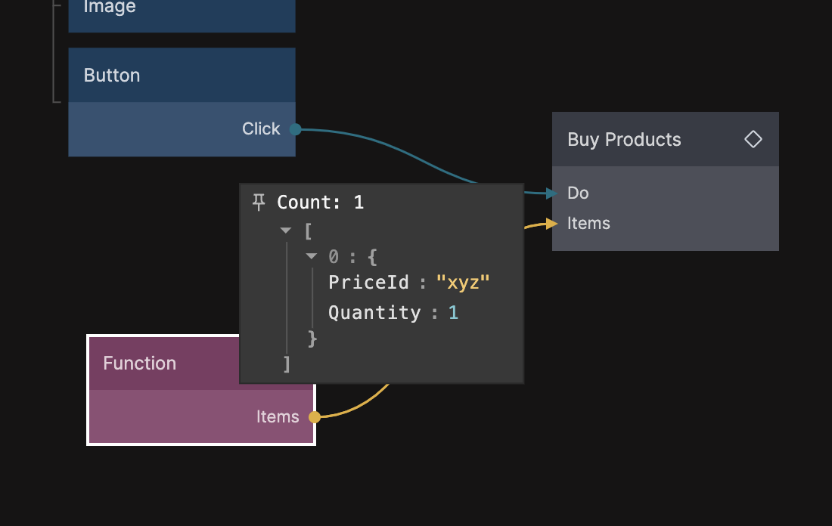Click the Do input label

pyautogui.click(x=578, y=193)
